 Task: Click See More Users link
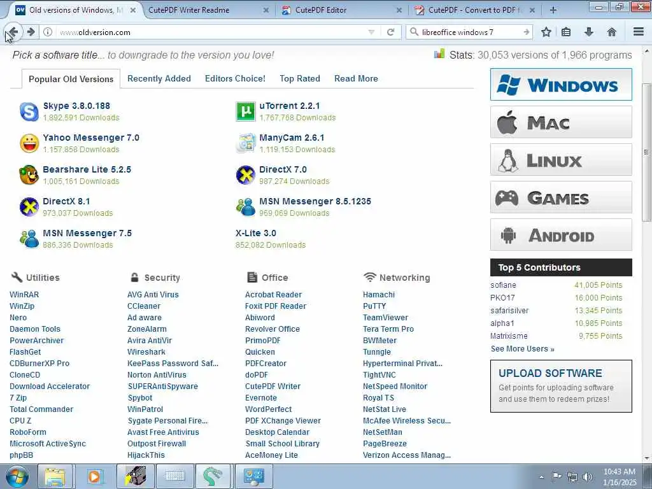[x=522, y=349]
